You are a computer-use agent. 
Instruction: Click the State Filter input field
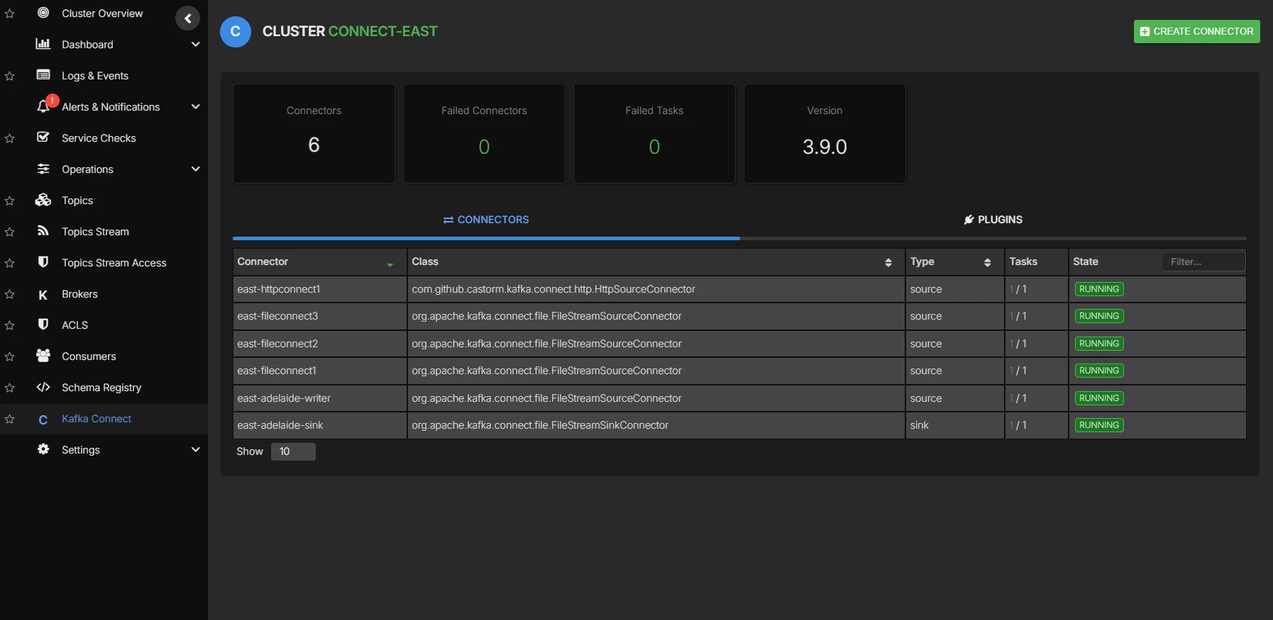coord(1203,261)
